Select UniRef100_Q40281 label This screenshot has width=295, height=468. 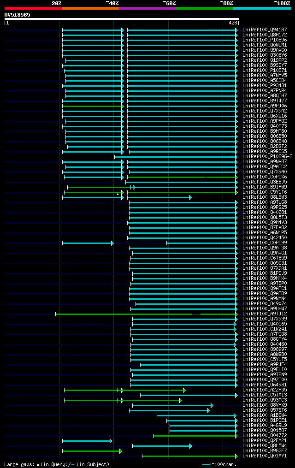coord(265,213)
